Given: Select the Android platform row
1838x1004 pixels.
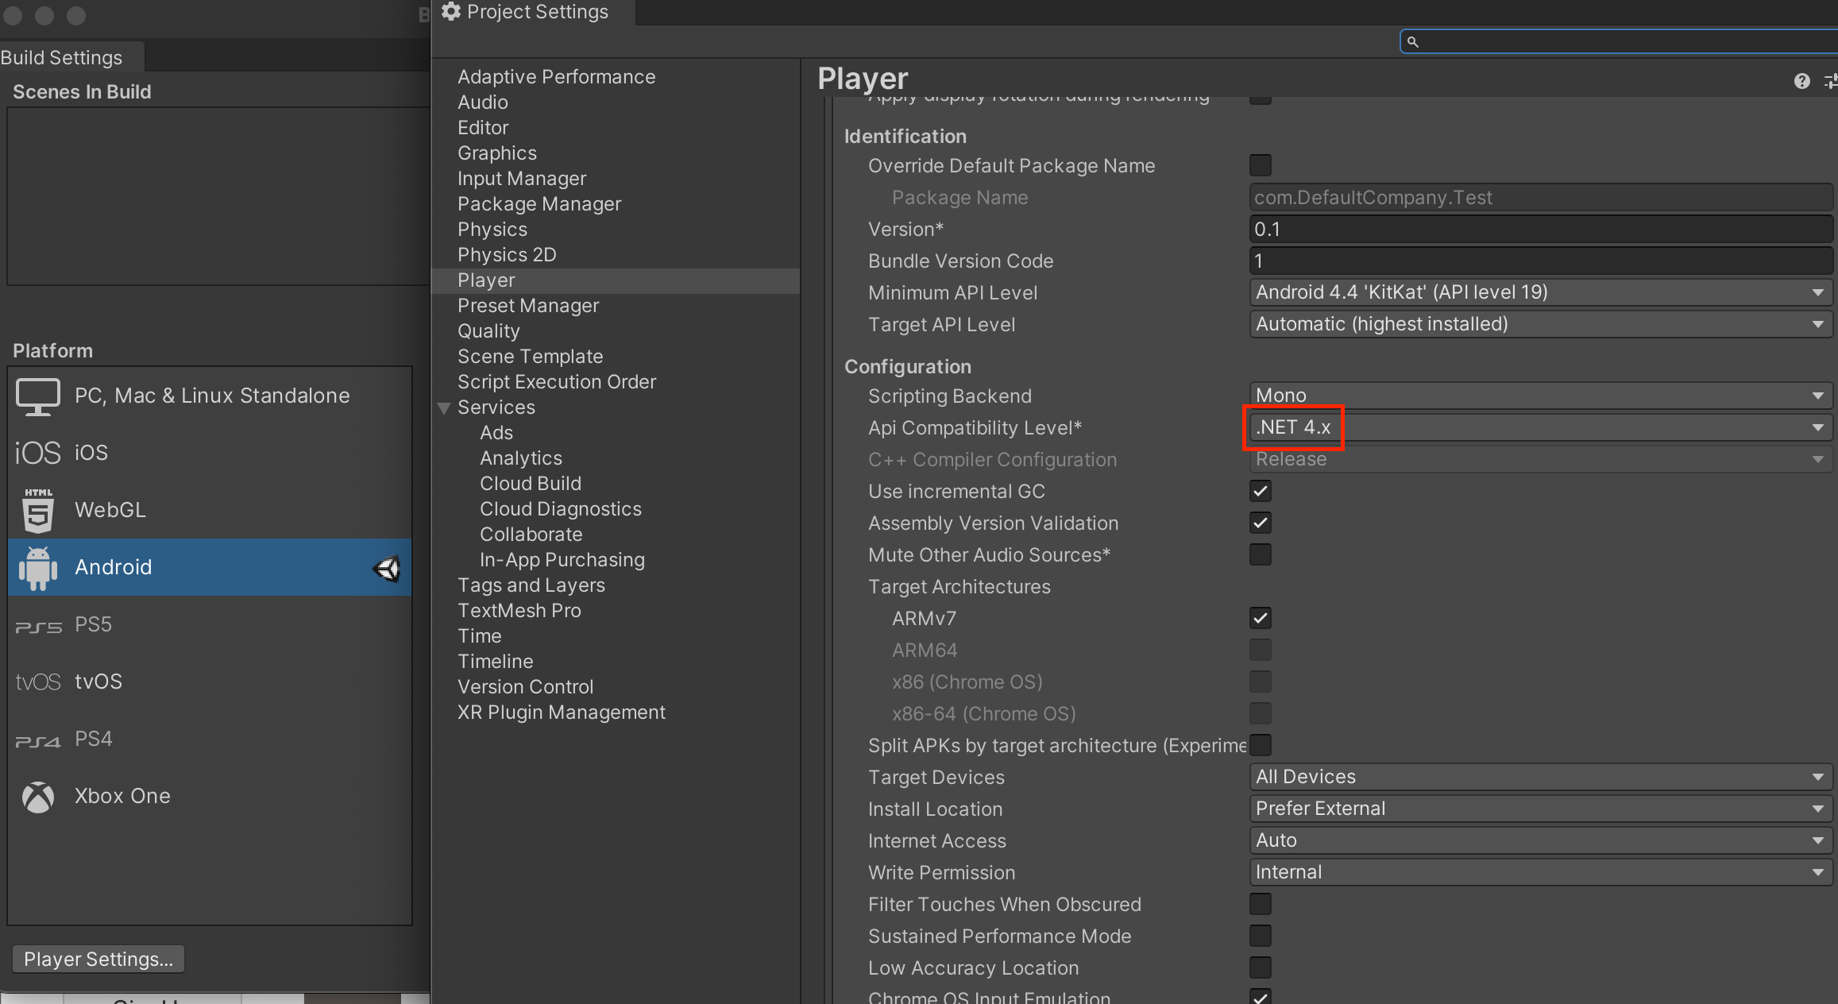Looking at the screenshot, I should click(210, 567).
